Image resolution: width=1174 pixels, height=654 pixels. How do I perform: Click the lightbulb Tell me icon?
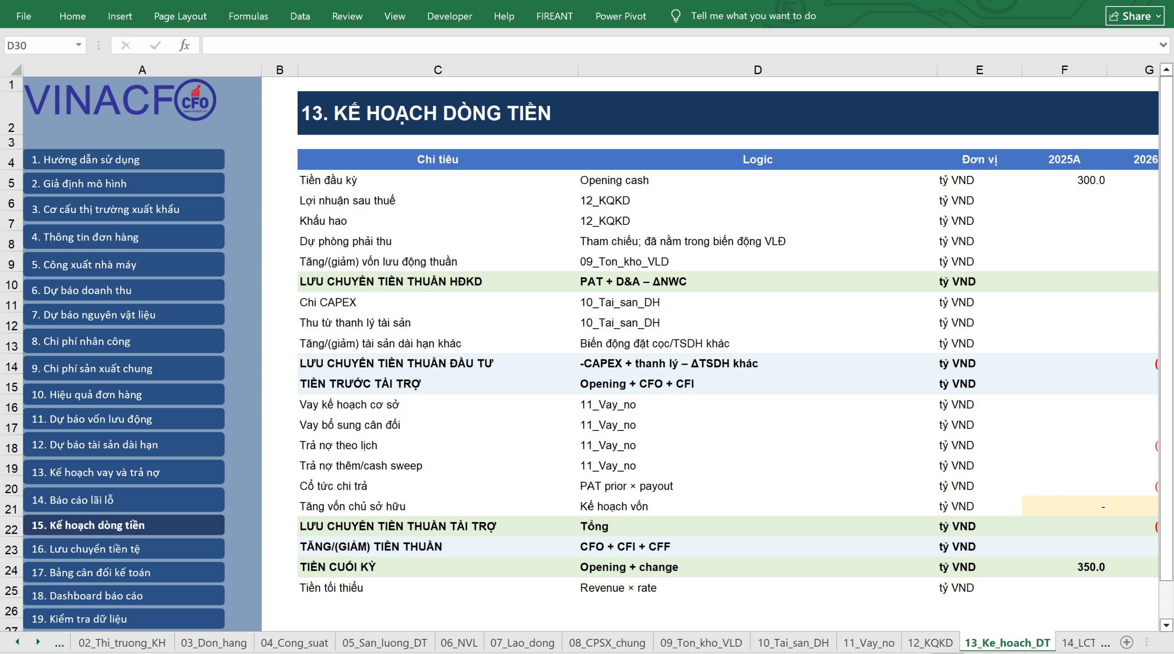pyautogui.click(x=676, y=16)
